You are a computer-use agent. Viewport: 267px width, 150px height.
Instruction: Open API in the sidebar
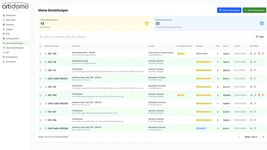(x=15, y=52)
